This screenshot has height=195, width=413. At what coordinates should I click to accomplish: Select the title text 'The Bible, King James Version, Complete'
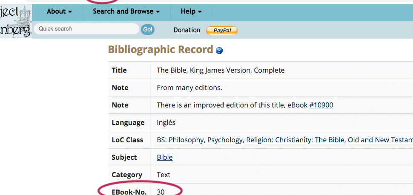[x=221, y=70]
